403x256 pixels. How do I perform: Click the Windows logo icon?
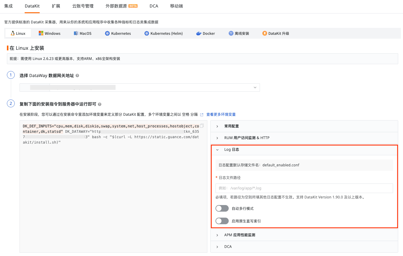pos(41,33)
